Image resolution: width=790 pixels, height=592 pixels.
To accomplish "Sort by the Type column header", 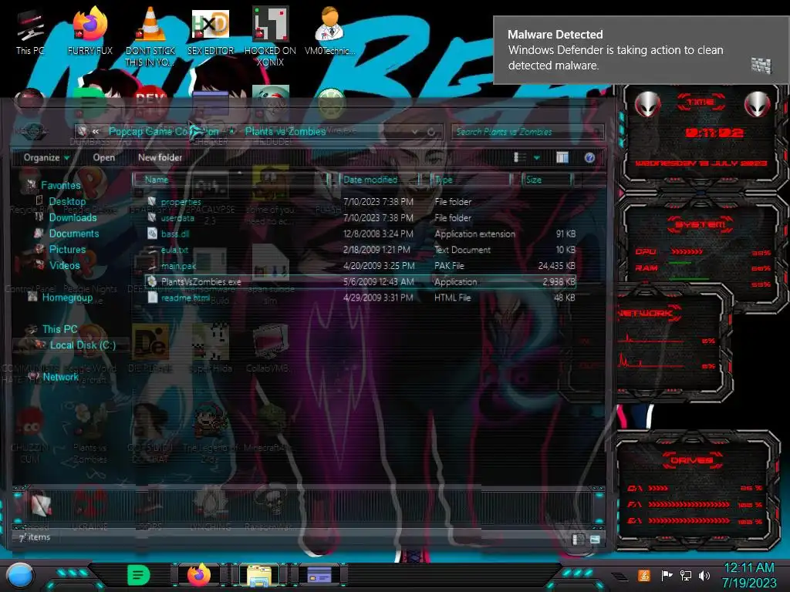I will 471,180.
